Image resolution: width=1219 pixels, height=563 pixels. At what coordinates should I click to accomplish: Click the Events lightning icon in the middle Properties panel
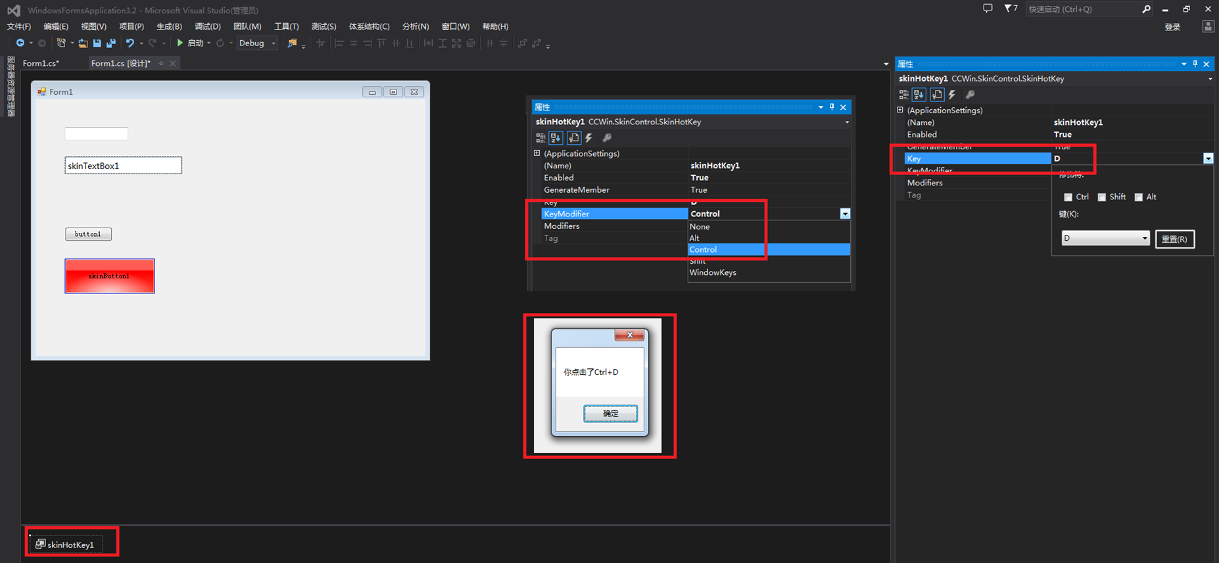(589, 138)
